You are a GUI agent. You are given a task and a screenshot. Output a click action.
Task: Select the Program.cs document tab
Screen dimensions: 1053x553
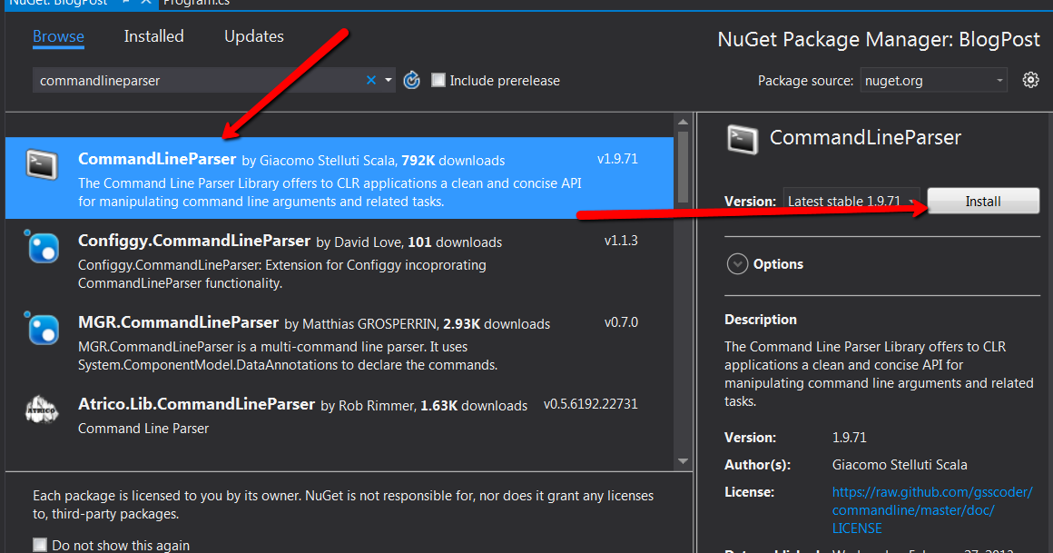tap(196, 3)
